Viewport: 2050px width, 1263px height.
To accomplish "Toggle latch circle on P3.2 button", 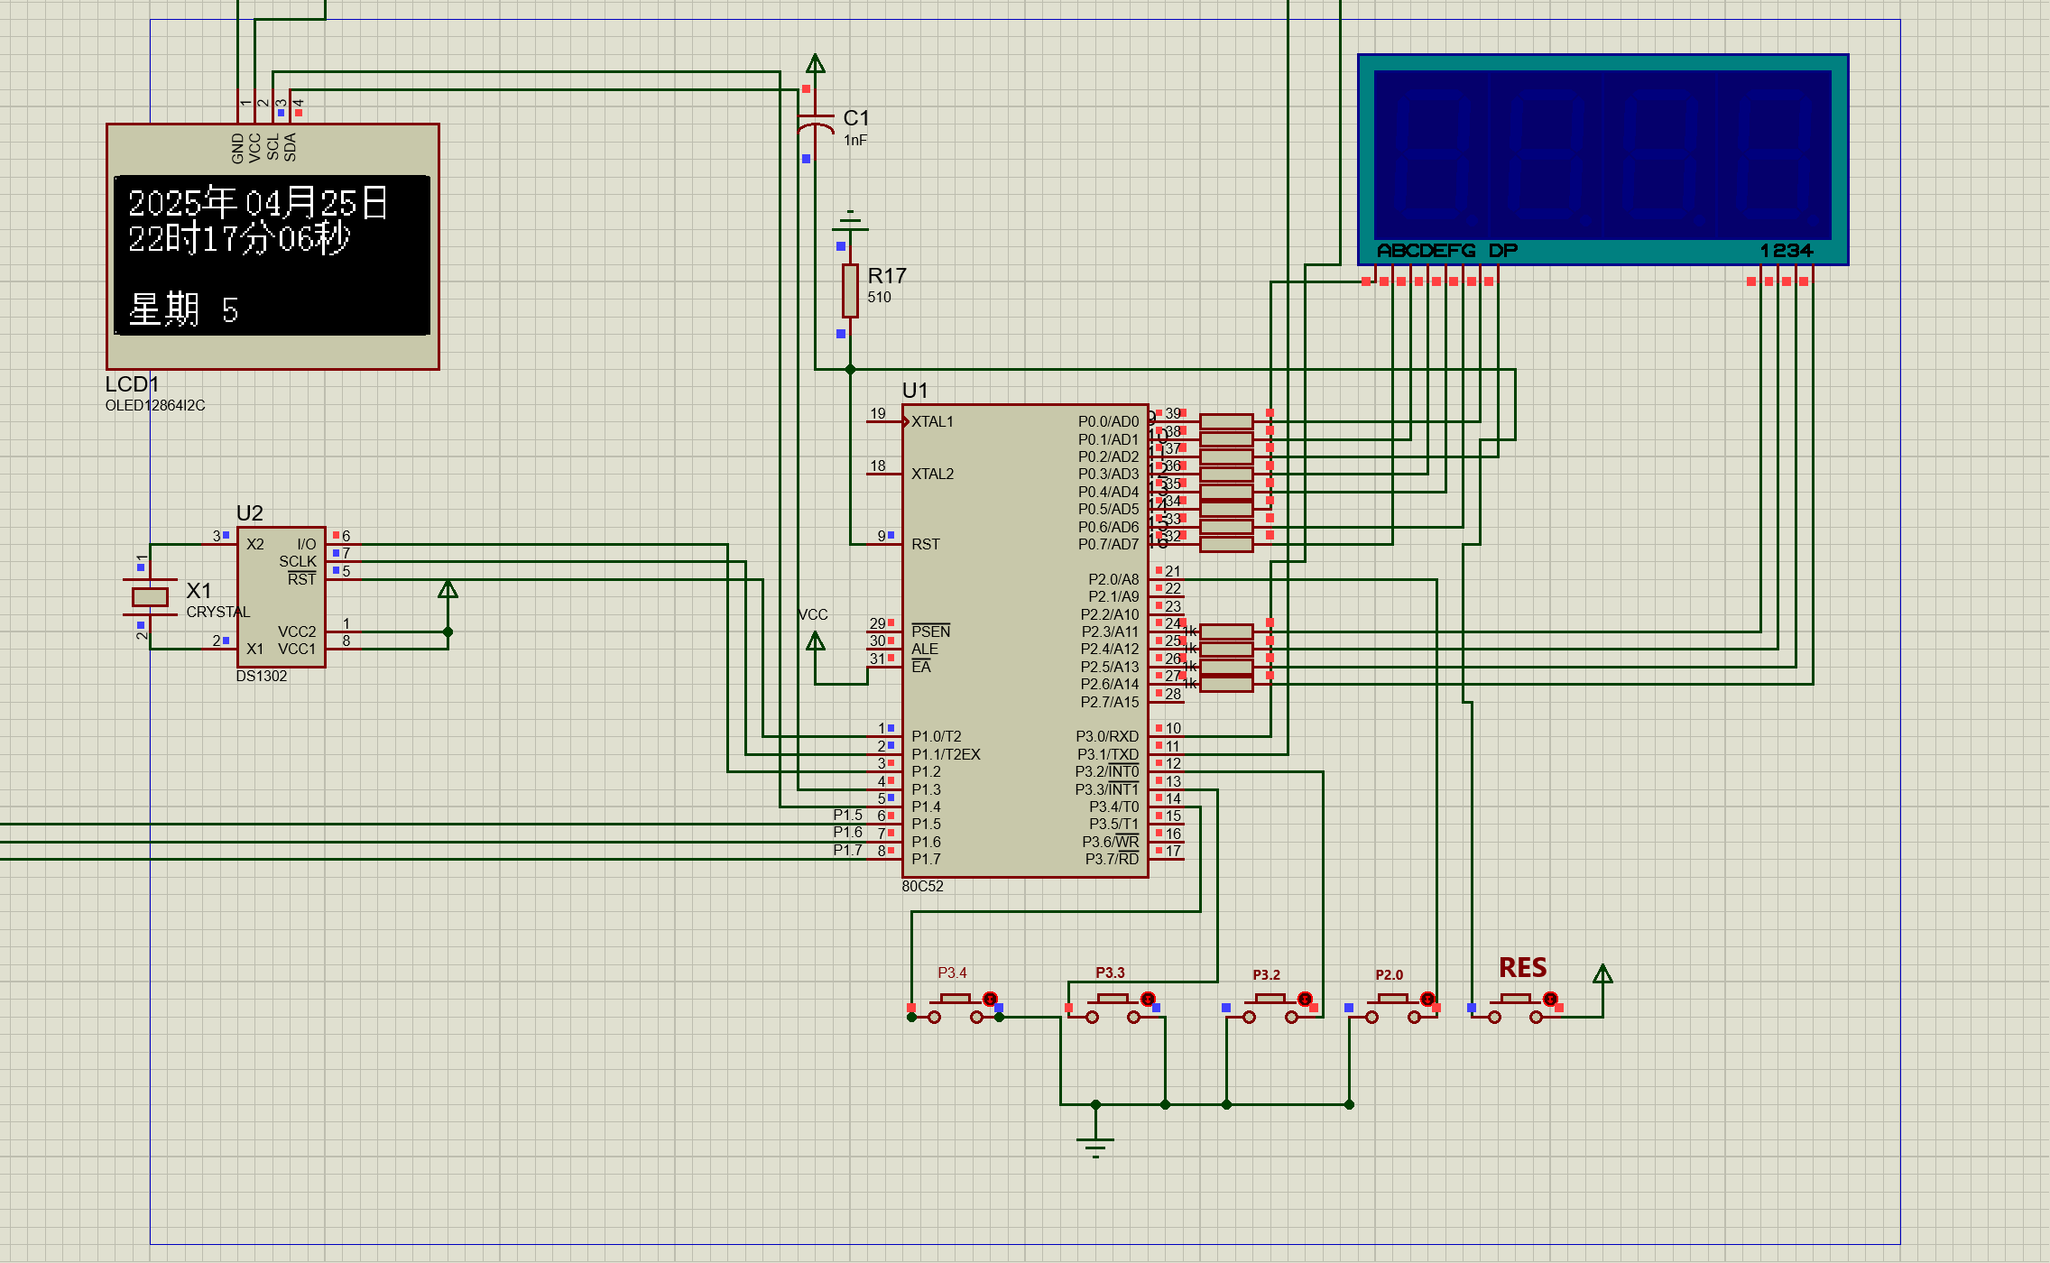I will tap(1305, 999).
